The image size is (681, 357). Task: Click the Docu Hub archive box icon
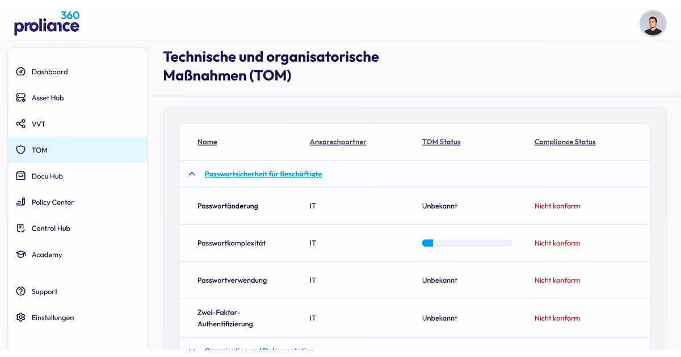pyautogui.click(x=21, y=176)
